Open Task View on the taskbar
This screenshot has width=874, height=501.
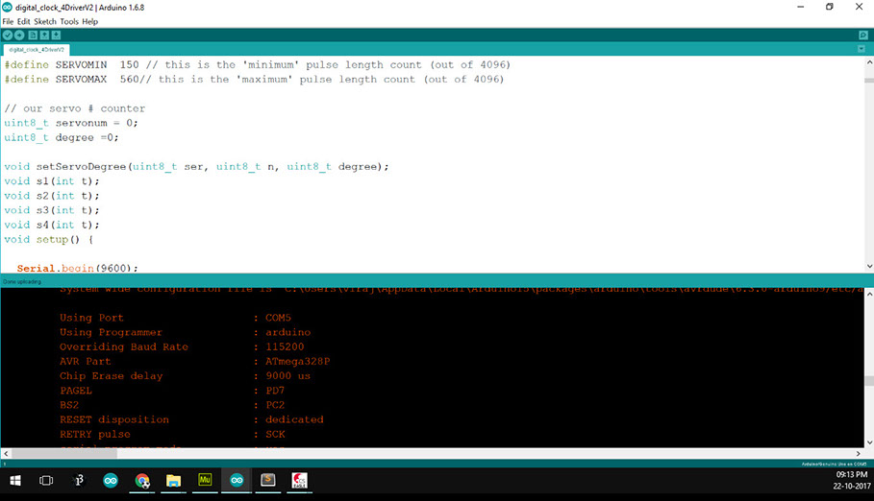click(x=46, y=480)
